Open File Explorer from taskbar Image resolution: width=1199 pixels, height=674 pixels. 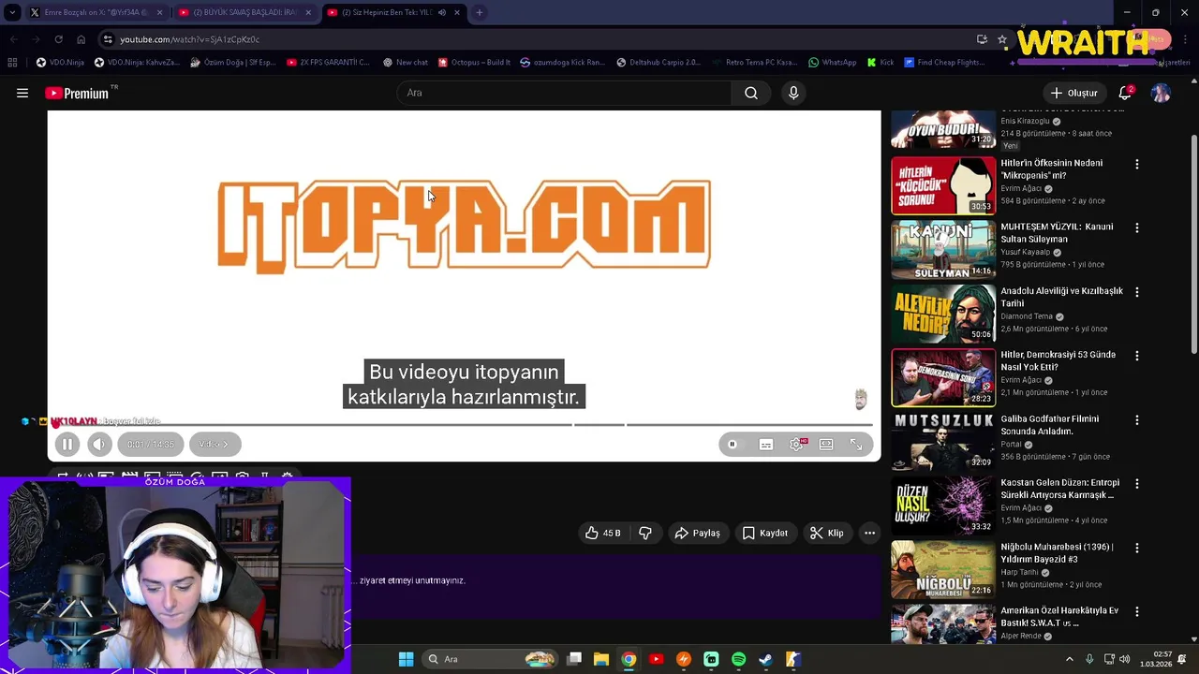601,659
